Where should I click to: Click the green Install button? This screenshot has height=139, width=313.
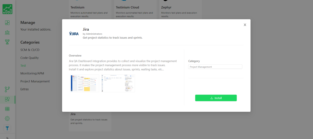tap(216, 98)
